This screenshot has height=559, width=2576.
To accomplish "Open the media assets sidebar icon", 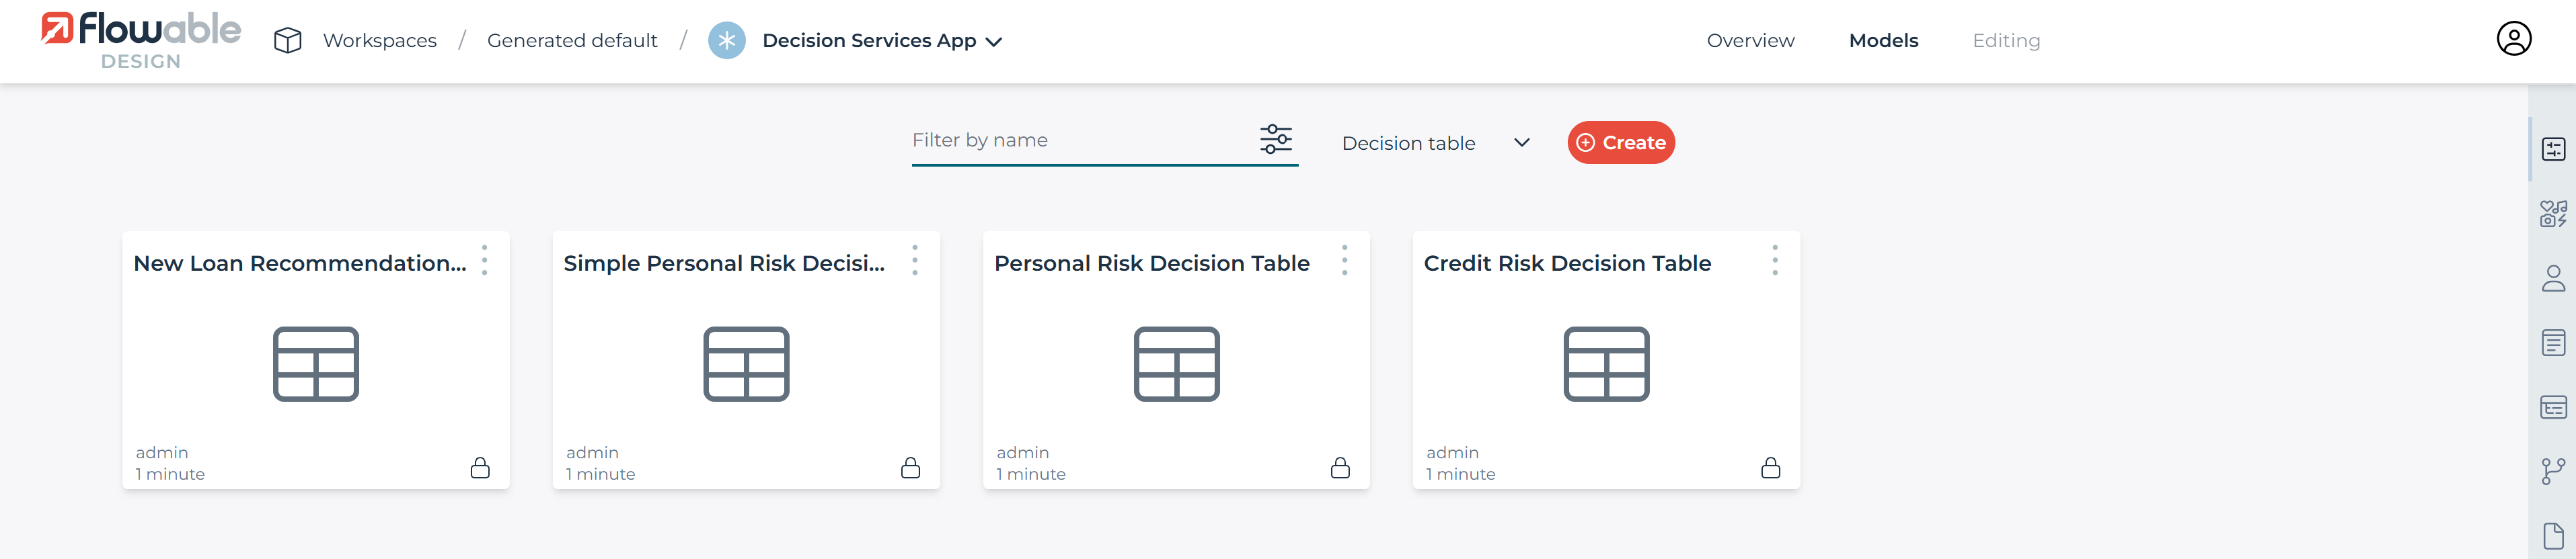I will (x=2553, y=214).
